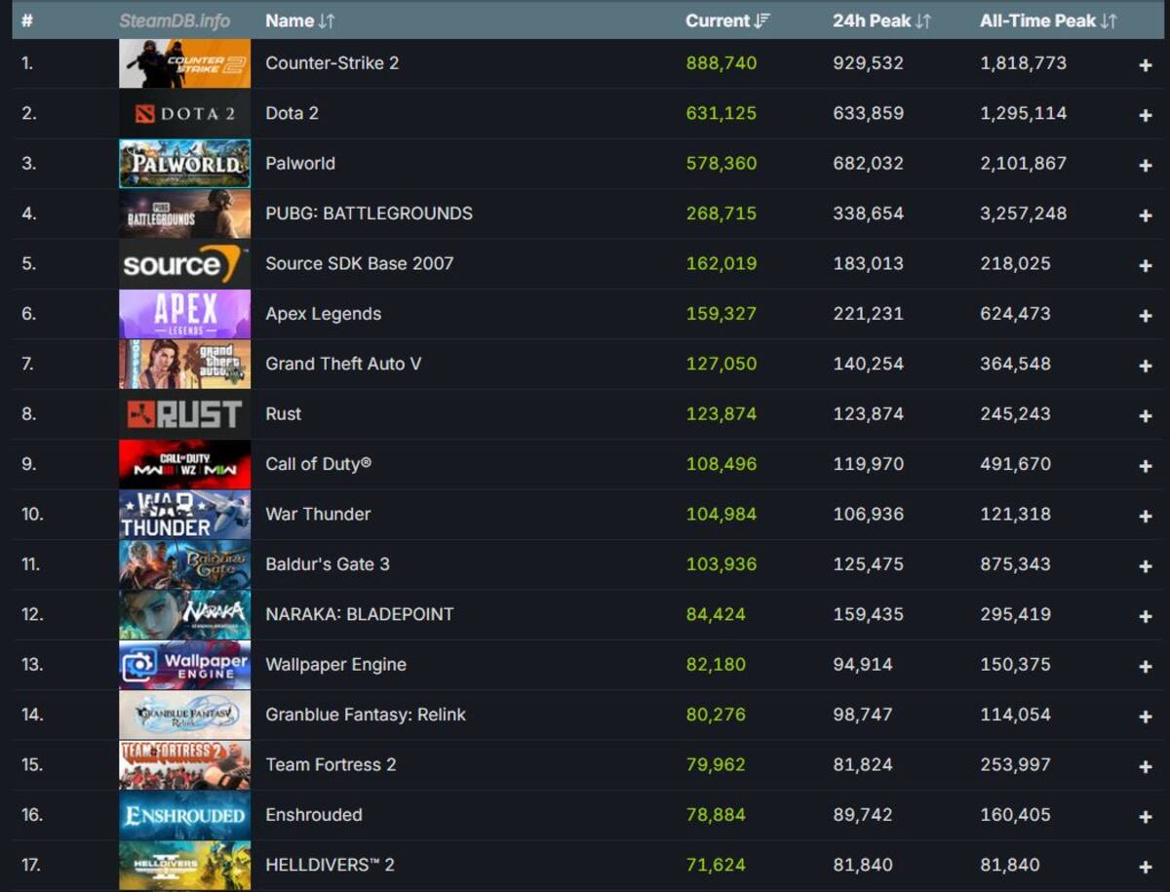1170x892 pixels.
Task: Click the plus icon for Apex Legends
Action: click(1146, 315)
